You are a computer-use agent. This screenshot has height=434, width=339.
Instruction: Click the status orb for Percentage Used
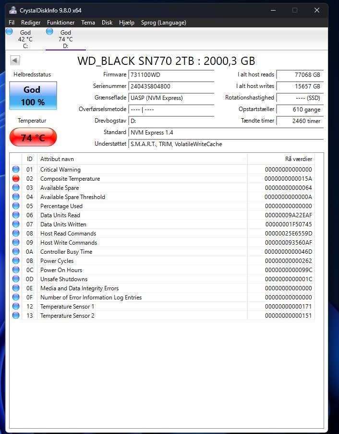point(16,206)
